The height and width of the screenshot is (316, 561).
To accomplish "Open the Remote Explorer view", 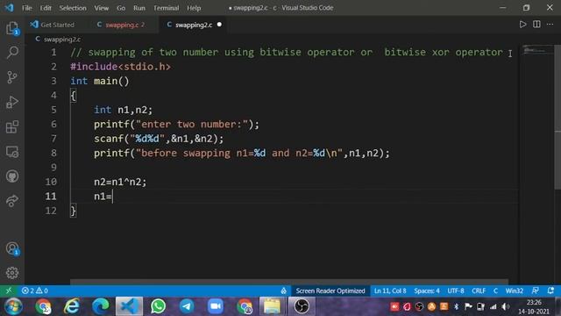I will click(12, 152).
